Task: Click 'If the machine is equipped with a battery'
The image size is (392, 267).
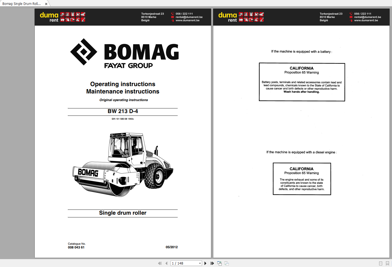Action: 302,51
